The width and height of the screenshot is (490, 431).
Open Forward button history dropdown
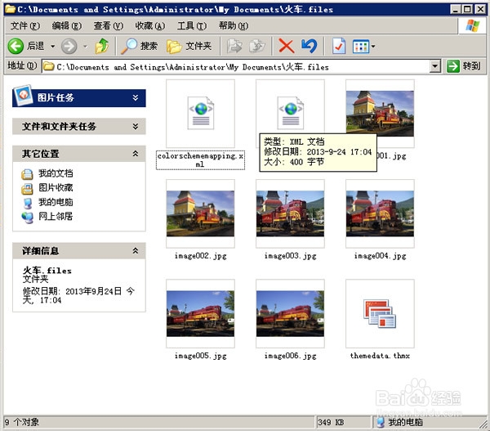tap(85, 47)
